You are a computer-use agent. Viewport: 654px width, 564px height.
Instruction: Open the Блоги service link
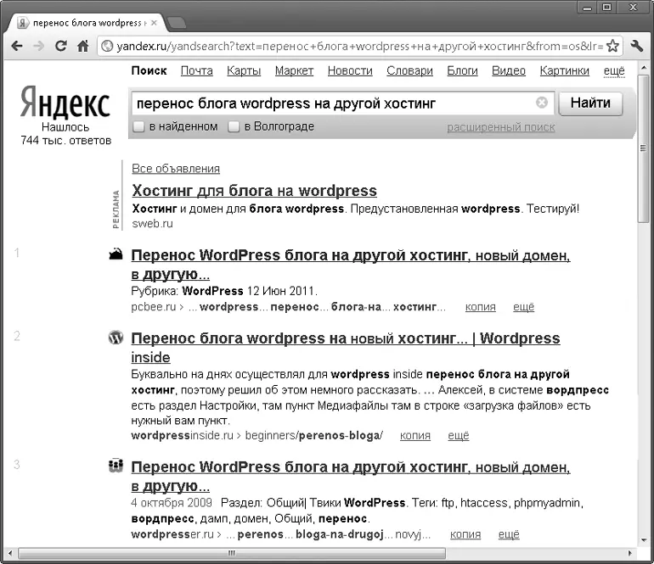462,70
